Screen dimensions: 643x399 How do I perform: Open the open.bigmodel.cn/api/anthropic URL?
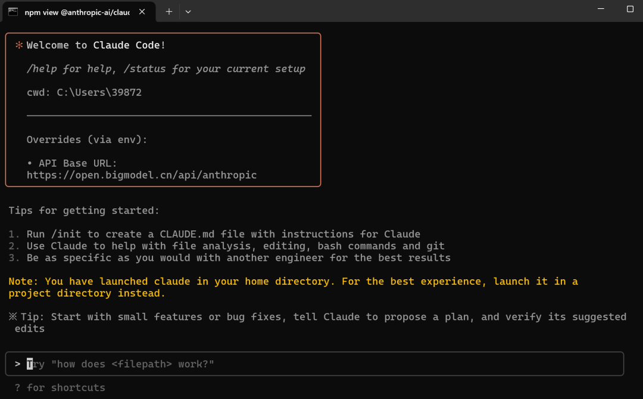142,175
